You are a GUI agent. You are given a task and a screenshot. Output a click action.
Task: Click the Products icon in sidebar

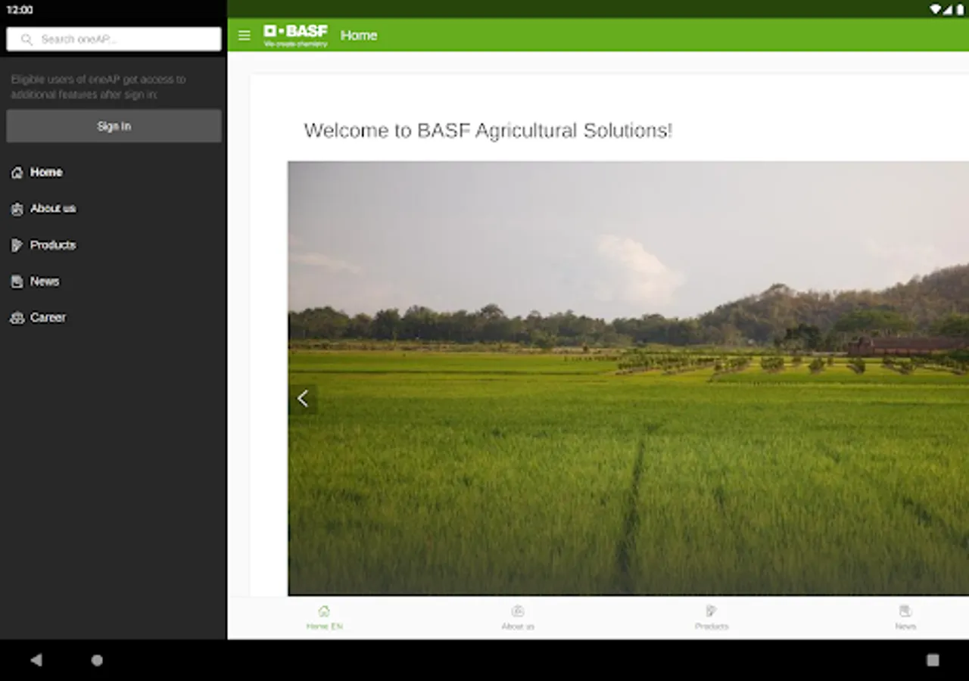(x=17, y=245)
